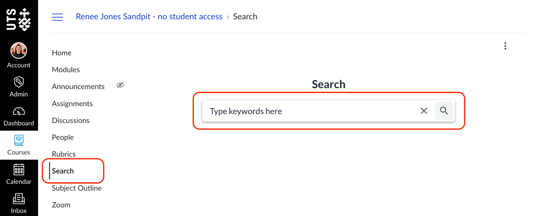Viewport: 538px width, 216px height.
Task: Toggle the Announcements hidden-eye icon
Action: (x=120, y=85)
